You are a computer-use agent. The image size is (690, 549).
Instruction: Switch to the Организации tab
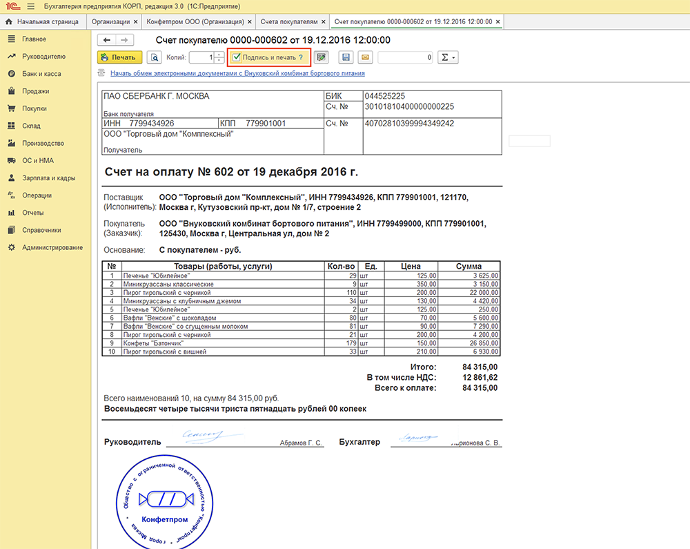click(110, 21)
